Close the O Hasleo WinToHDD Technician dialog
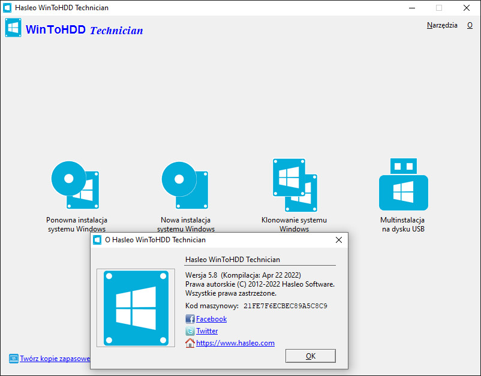The width and height of the screenshot is (481, 376). click(x=339, y=240)
